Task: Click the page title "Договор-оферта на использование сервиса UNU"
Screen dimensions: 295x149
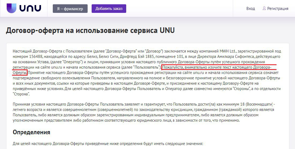Action: pyautogui.click(x=90, y=31)
